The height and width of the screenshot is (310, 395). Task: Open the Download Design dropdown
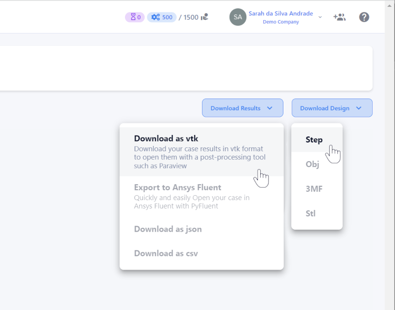click(332, 108)
